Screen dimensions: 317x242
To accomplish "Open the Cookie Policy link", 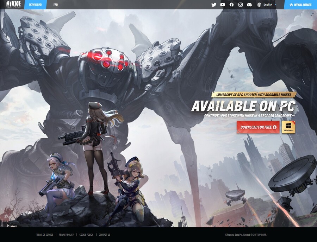I will tap(86, 235).
